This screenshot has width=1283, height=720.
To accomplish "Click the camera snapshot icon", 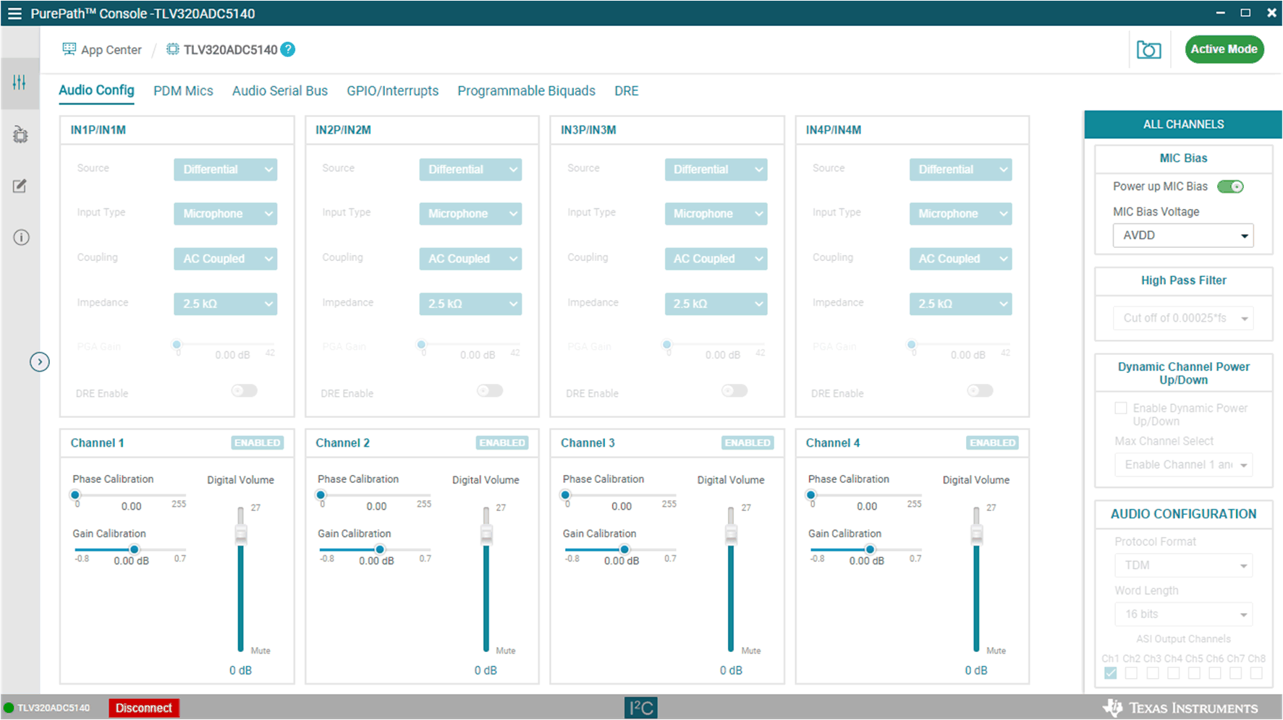I will click(x=1148, y=50).
